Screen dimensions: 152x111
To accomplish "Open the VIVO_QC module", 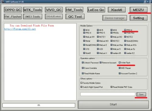I will pyautogui.click(x=54, y=10).
